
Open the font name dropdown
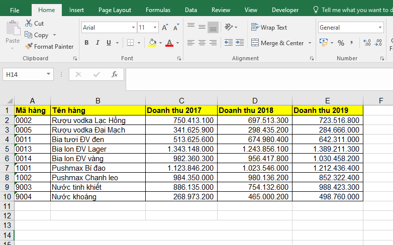133,28
